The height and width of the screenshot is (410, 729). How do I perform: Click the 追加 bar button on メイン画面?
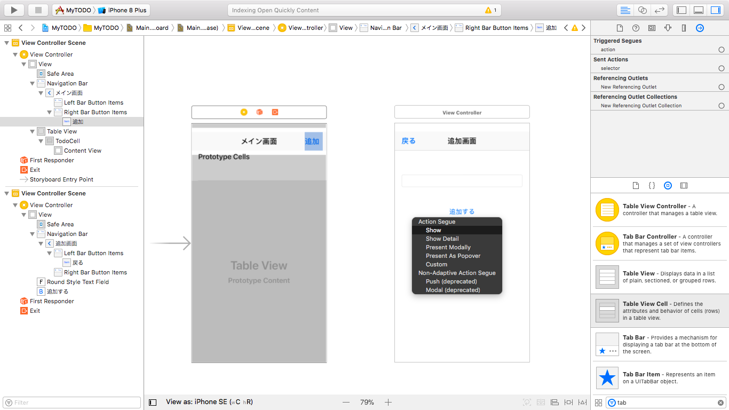pos(313,141)
